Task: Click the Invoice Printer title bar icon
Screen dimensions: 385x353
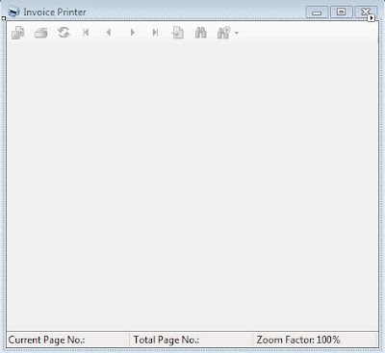Action: coord(13,13)
